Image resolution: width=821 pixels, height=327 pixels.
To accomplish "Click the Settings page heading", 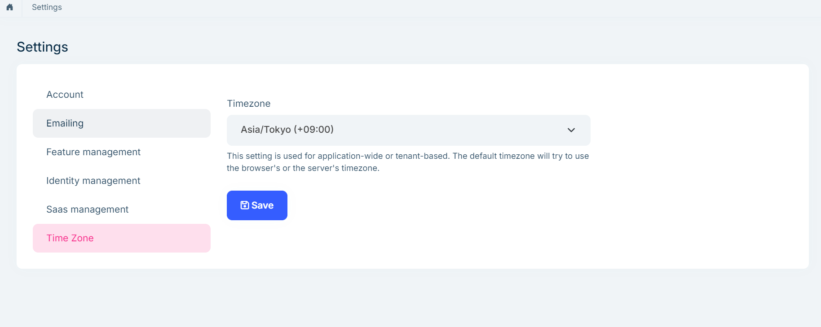I will click(x=43, y=47).
